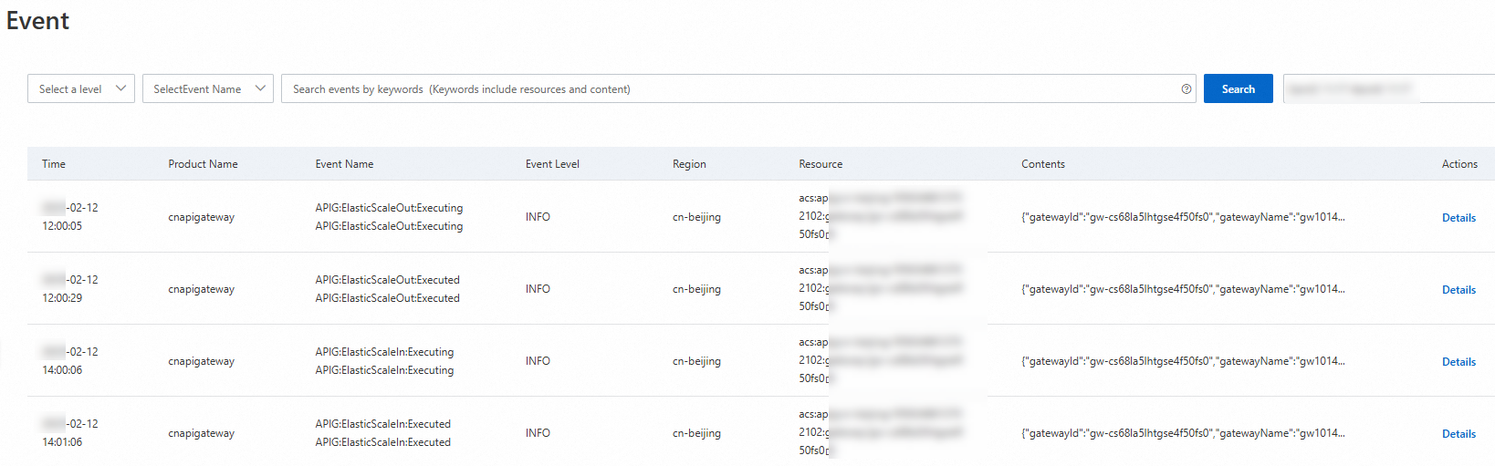Open the date range field beside Search

pos(1387,89)
